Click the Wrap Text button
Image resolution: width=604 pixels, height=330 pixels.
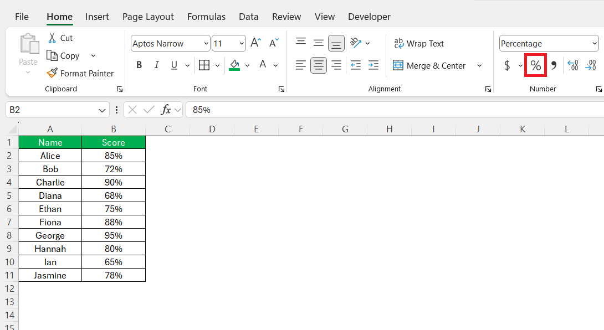[419, 44]
